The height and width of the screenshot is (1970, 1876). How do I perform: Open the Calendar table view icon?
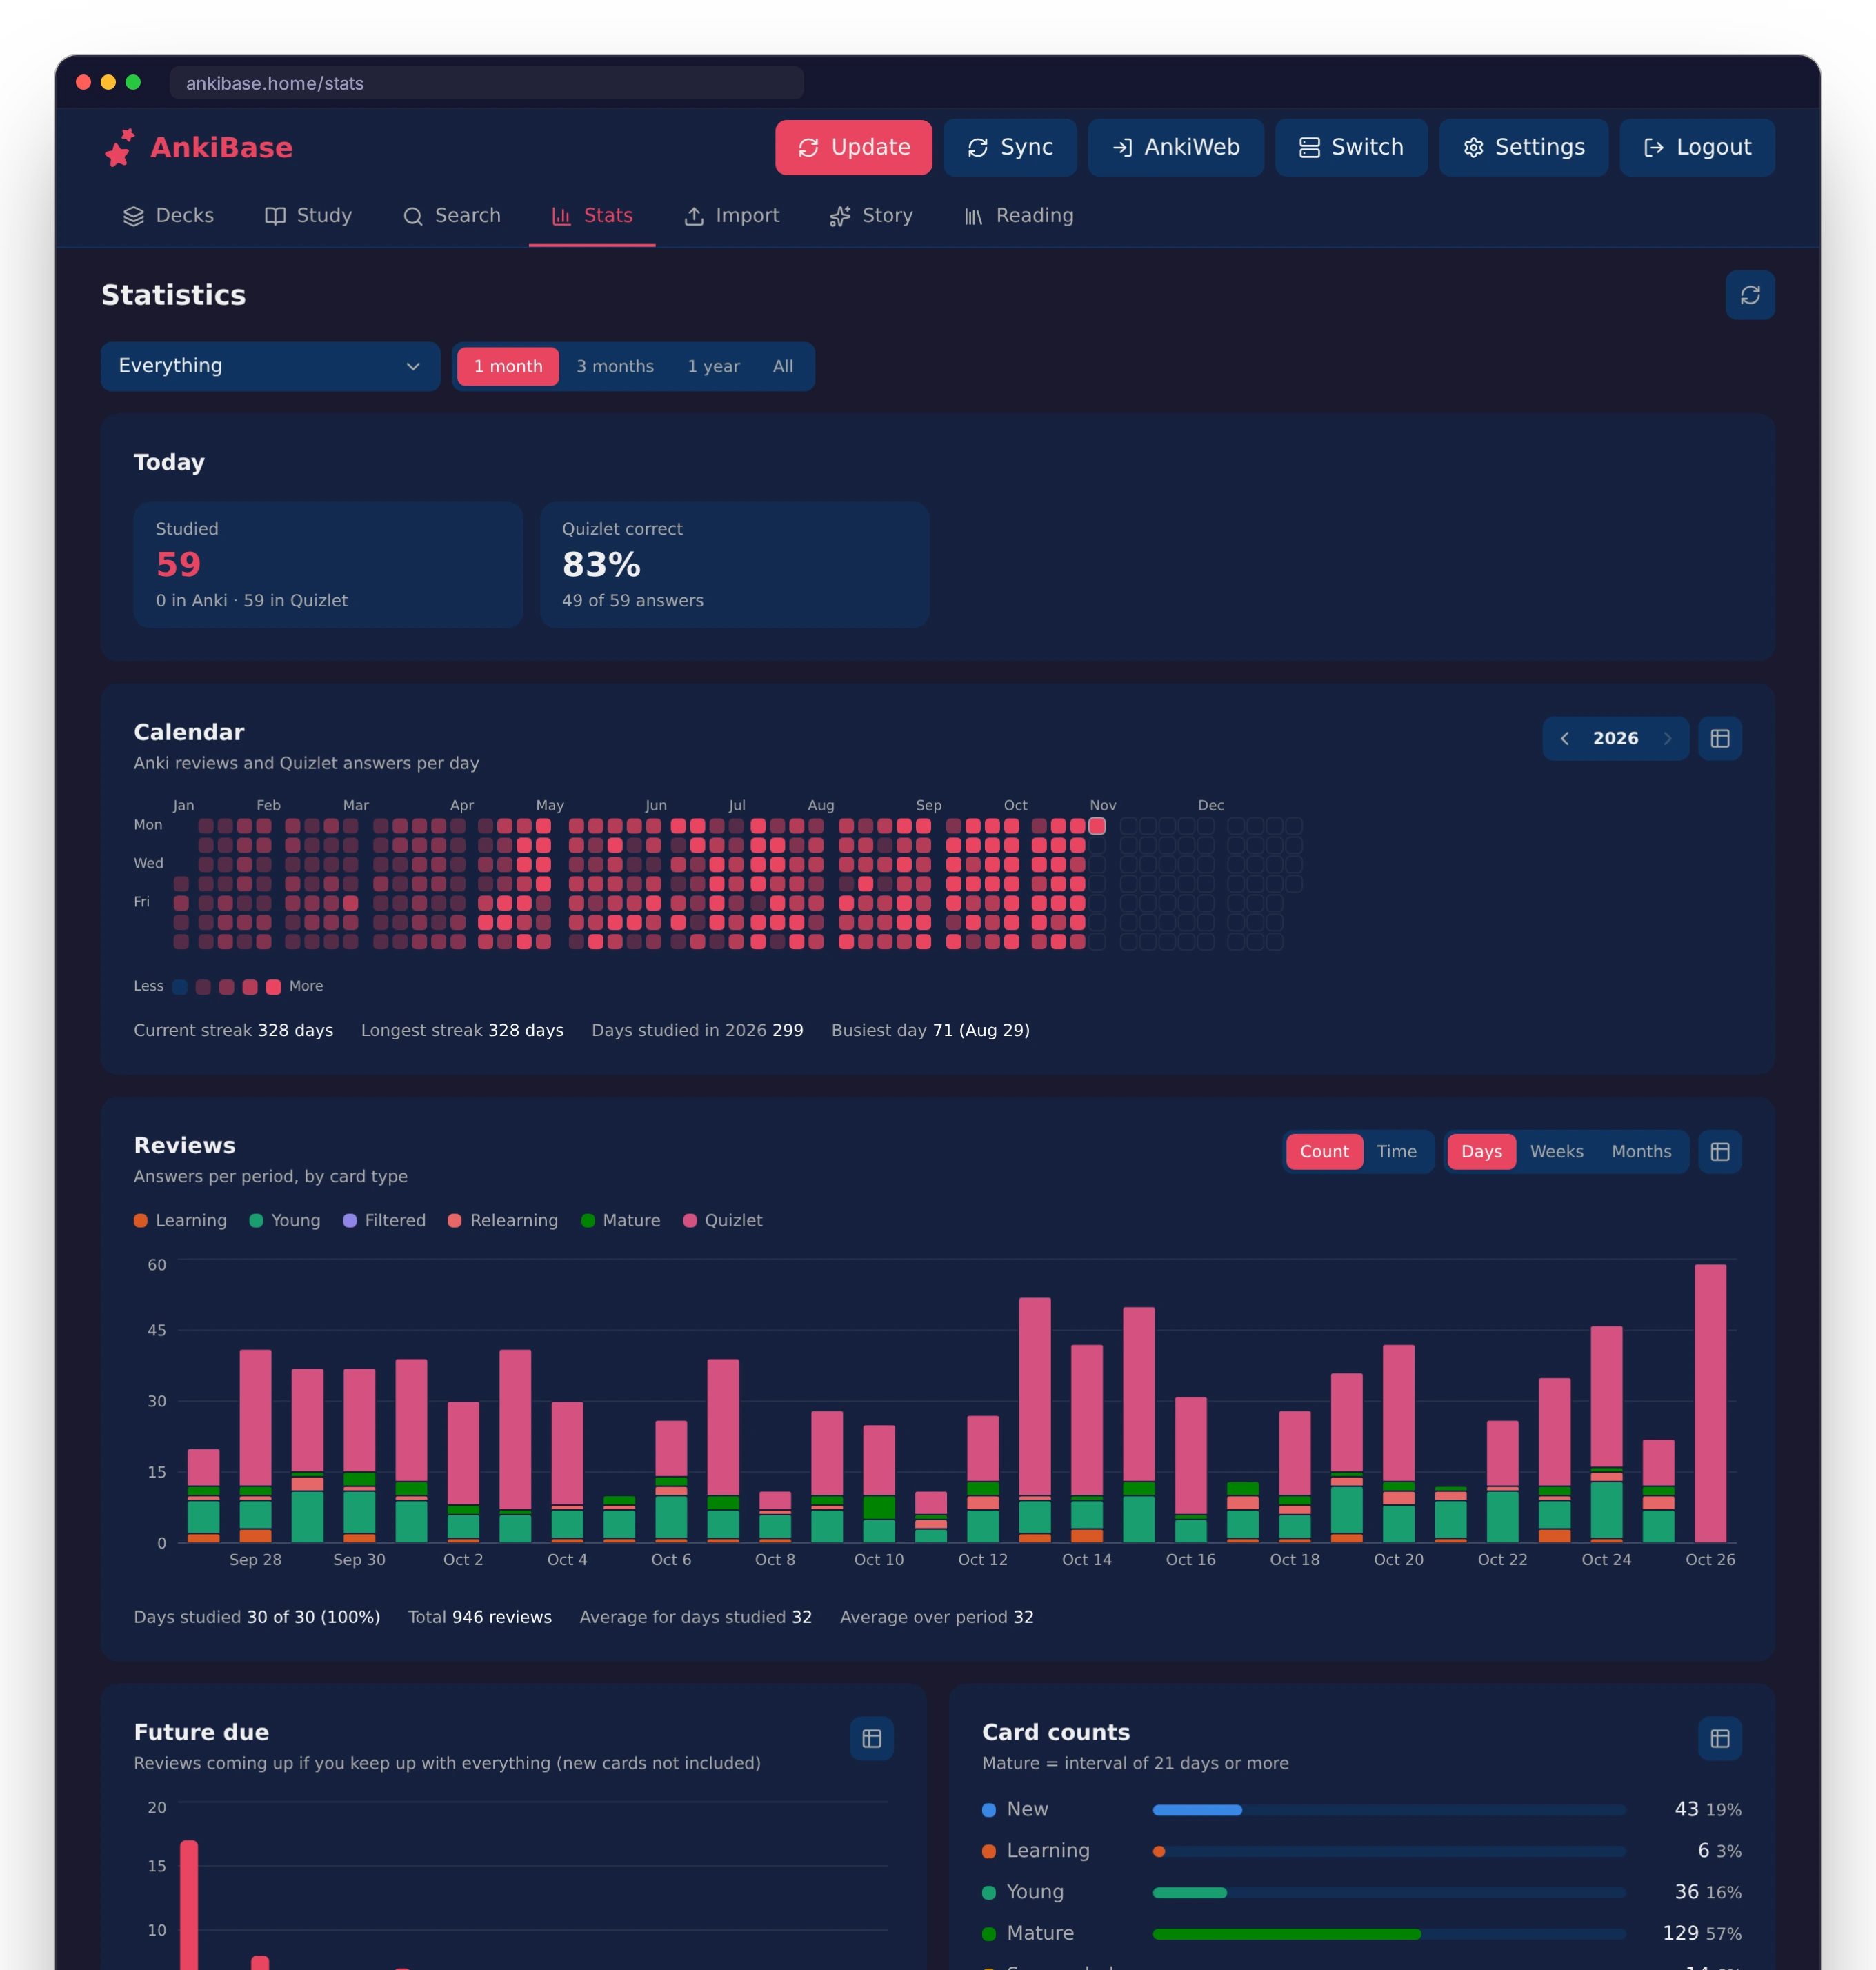(x=1719, y=738)
